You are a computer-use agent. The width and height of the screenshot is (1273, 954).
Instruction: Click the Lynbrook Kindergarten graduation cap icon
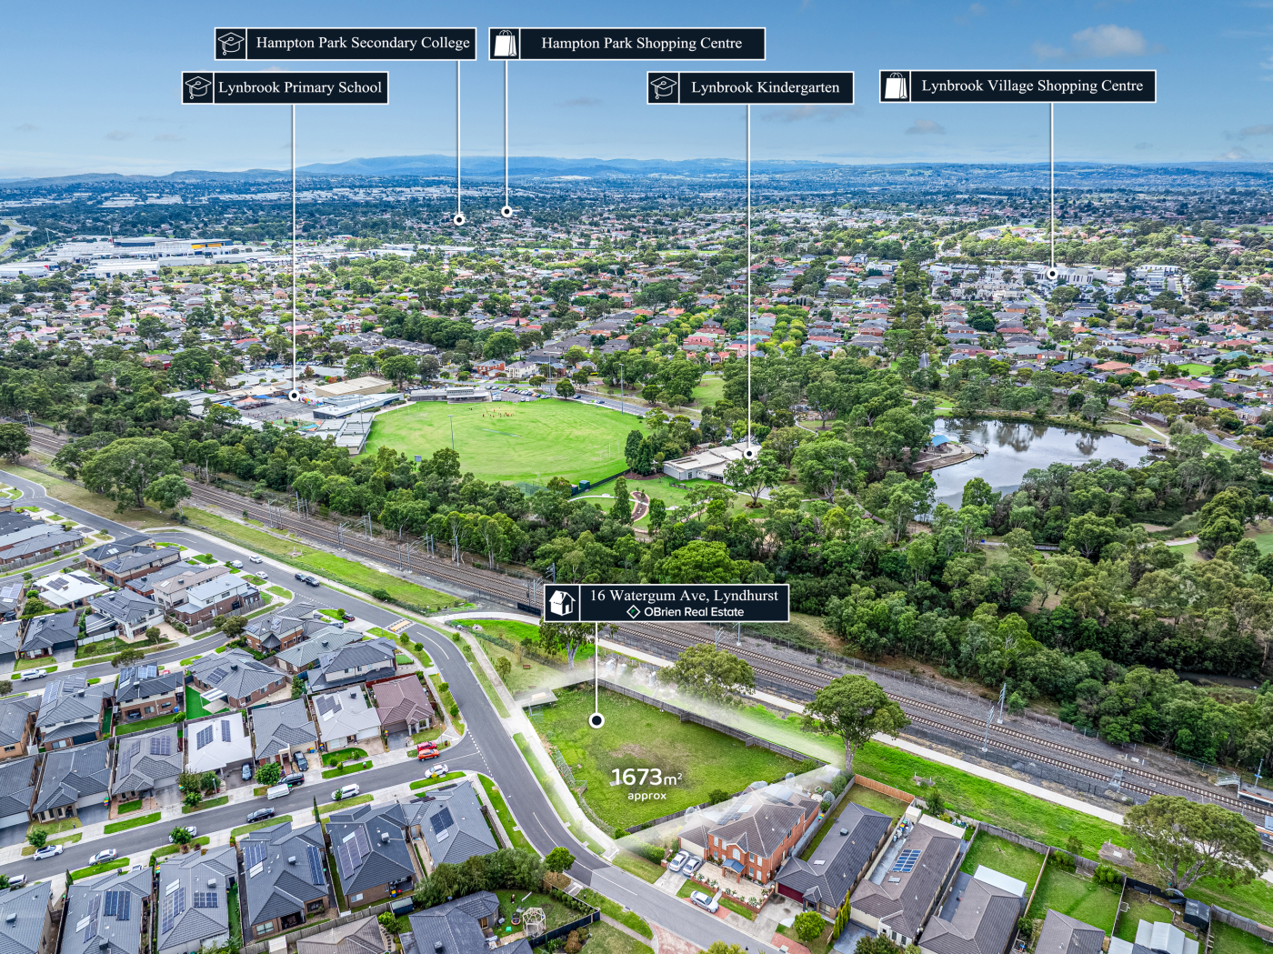tap(664, 88)
